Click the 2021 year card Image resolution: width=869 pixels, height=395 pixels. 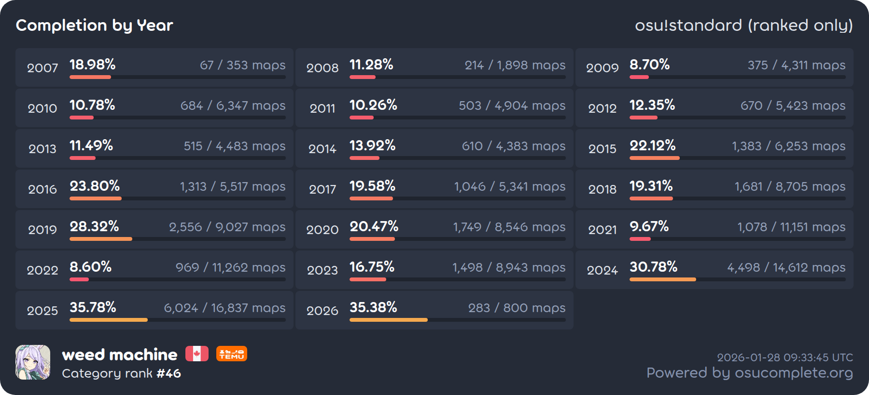pyautogui.click(x=714, y=229)
